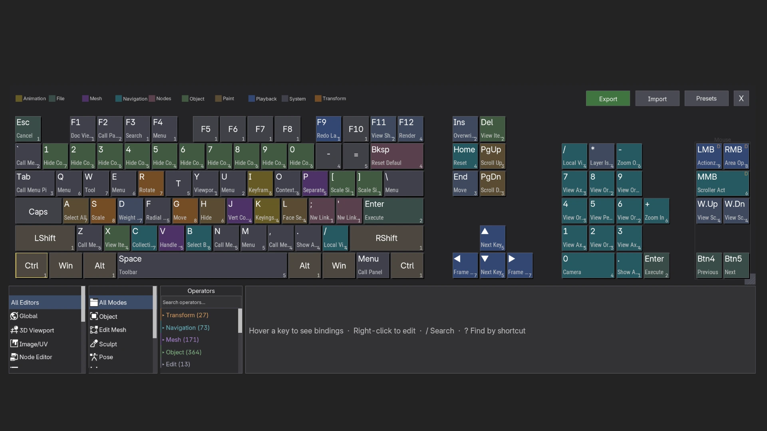
Task: Click the Right arrow Frame key
Action: click(520, 265)
